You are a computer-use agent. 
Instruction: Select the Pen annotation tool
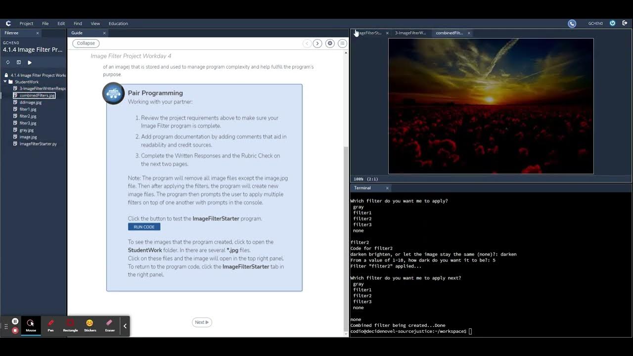[50, 326]
